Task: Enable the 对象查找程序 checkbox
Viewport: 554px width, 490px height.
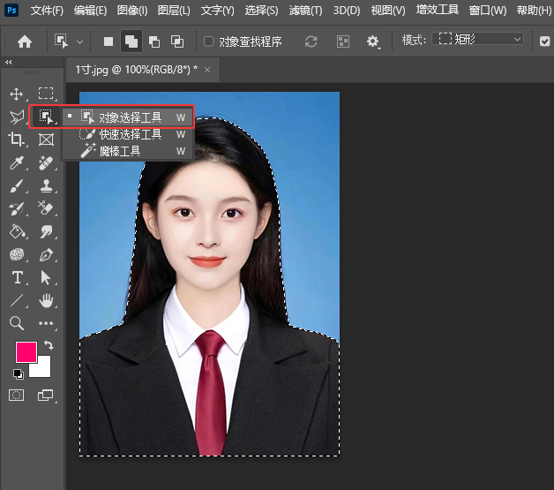Action: tap(208, 41)
